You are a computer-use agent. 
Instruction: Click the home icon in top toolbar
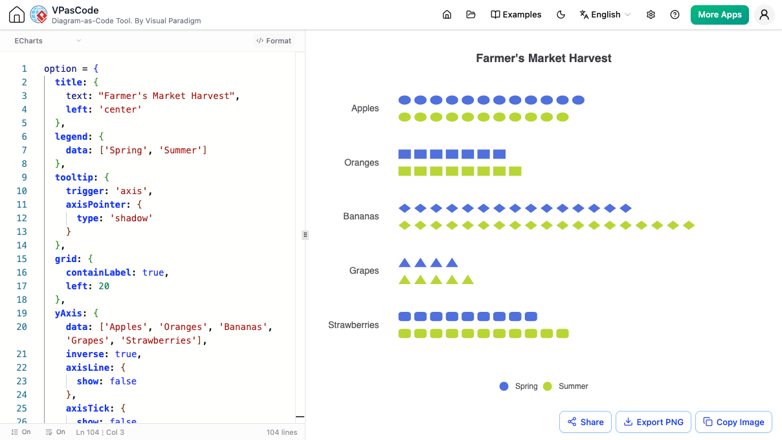click(x=447, y=14)
